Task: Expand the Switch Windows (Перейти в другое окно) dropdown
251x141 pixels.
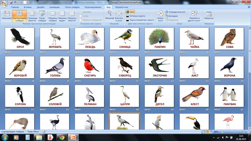Action: pyautogui.click(x=195, y=16)
